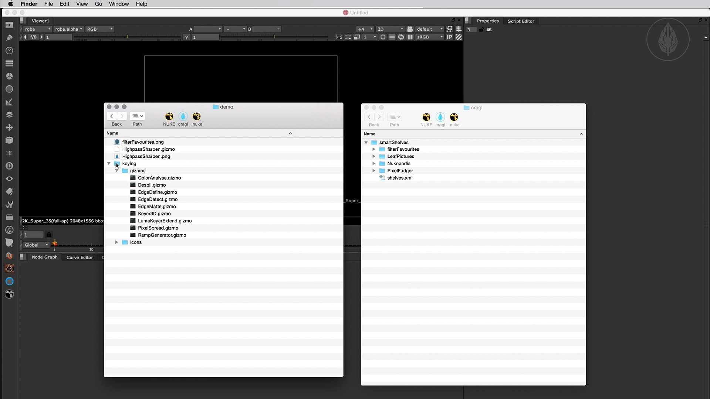The height and width of the screenshot is (399, 710).
Task: Open the Other nodes toolbar menu
Action: (x=9, y=217)
